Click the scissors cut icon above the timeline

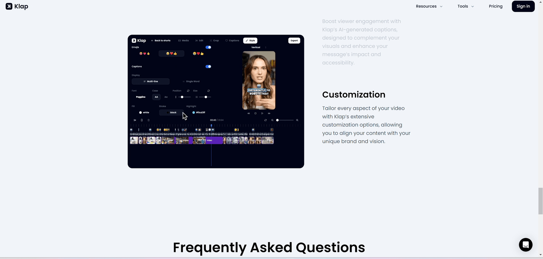pos(135,120)
